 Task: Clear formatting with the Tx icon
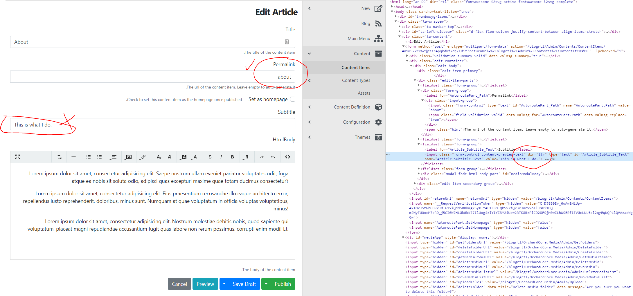tap(59, 157)
